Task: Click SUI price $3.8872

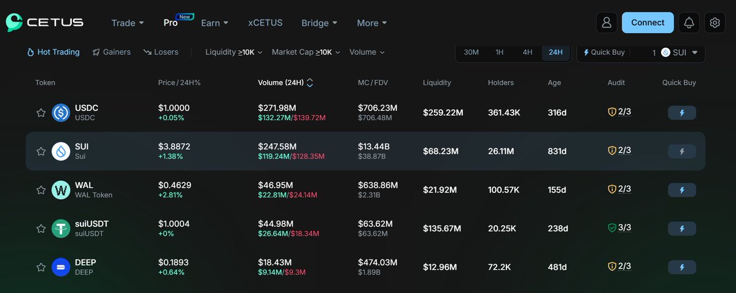Action: [174, 146]
